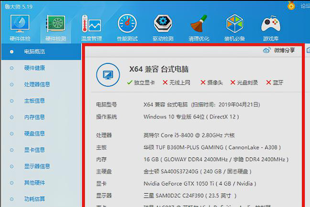The height and width of the screenshot is (207, 310).
Task: Select 硬件检测 hardware detection icon
Action: click(56, 24)
